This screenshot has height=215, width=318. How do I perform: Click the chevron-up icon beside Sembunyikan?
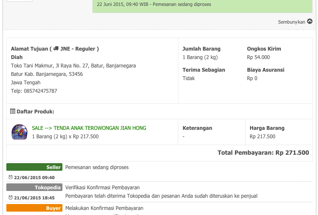tap(310, 21)
